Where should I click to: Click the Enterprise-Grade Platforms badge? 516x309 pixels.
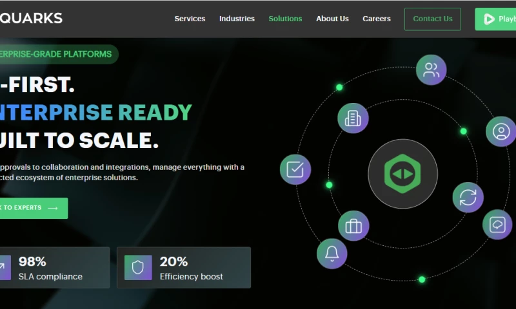click(x=58, y=54)
